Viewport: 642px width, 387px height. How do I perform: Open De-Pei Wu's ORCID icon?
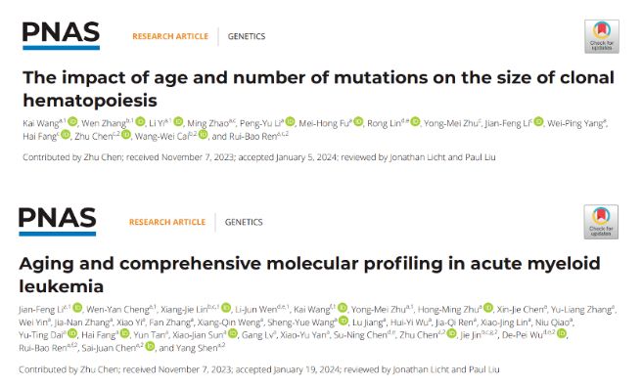[562, 333]
